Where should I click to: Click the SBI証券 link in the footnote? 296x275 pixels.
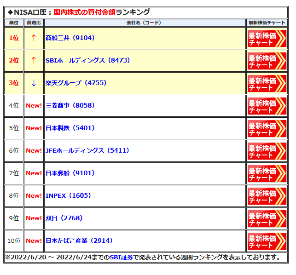coord(121,257)
